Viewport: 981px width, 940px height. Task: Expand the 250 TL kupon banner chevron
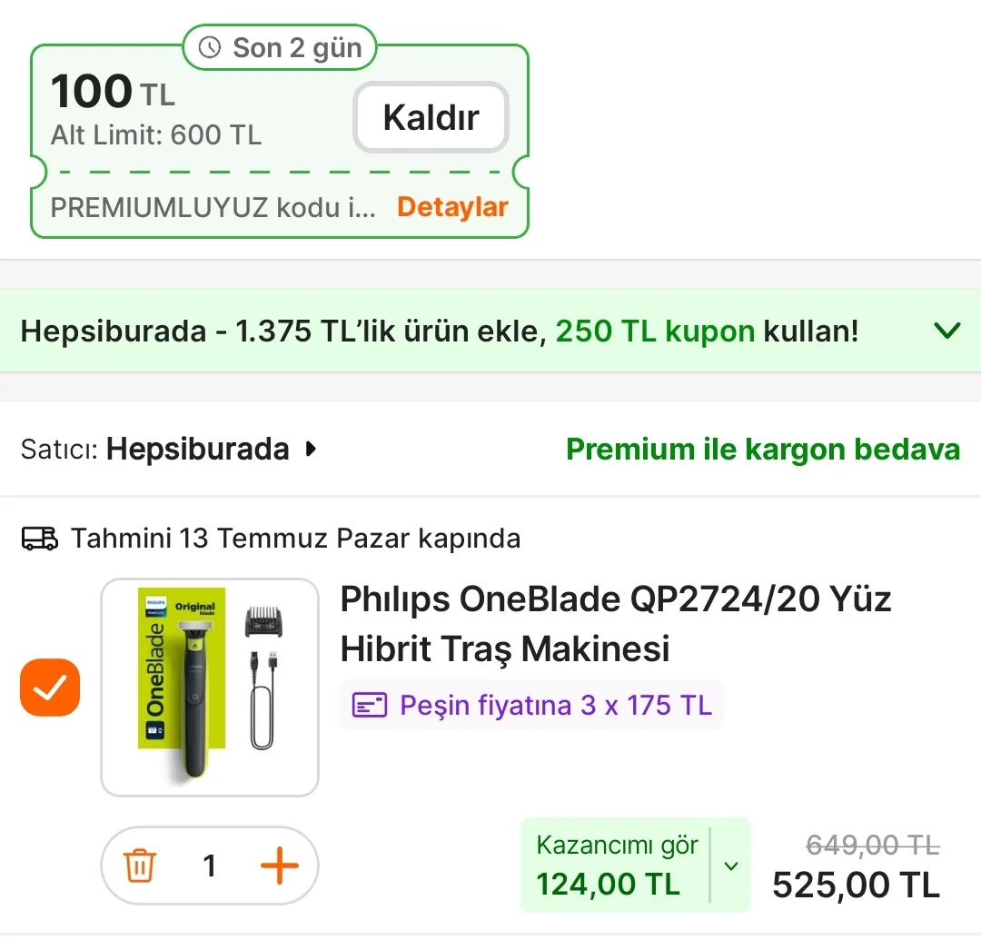coord(947,331)
